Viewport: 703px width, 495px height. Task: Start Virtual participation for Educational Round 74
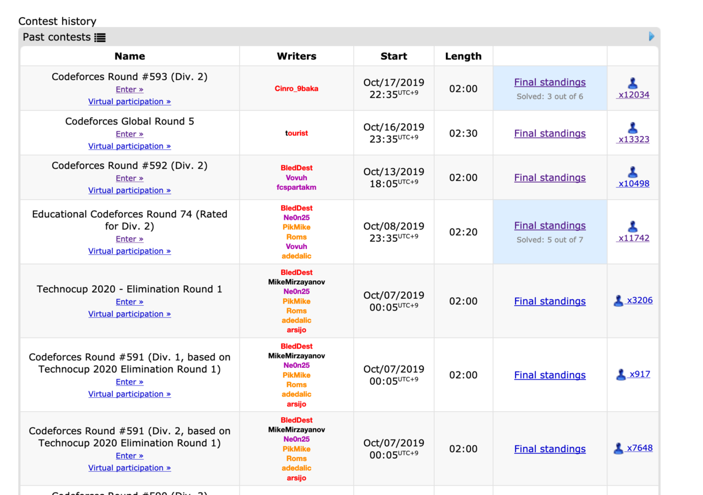[129, 251]
